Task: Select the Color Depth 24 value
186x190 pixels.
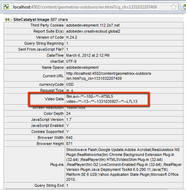Action: (68, 113)
